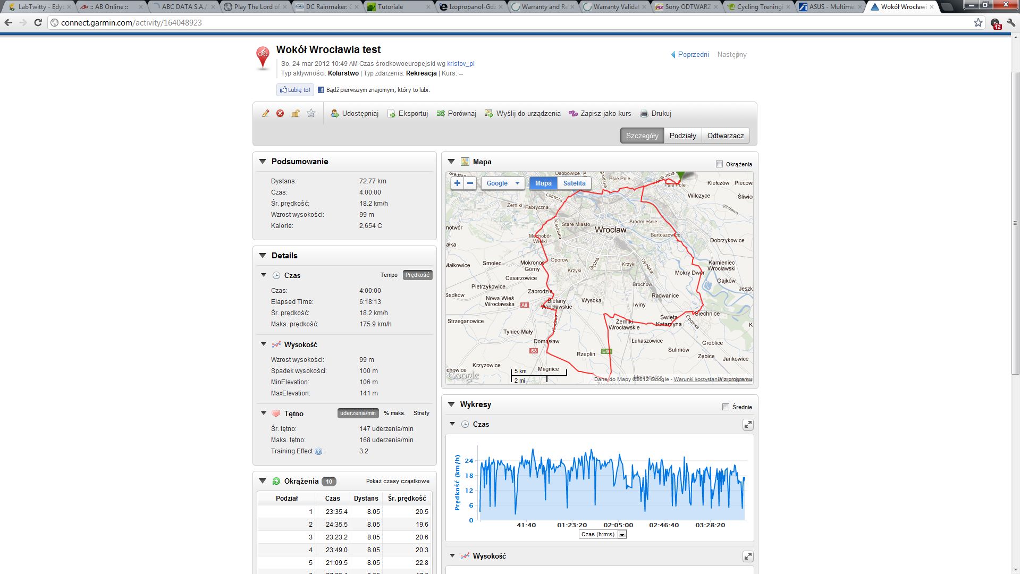1020x574 pixels.
Task: Open chart Czas (h:m:s) axis dropdown
Action: click(x=603, y=534)
